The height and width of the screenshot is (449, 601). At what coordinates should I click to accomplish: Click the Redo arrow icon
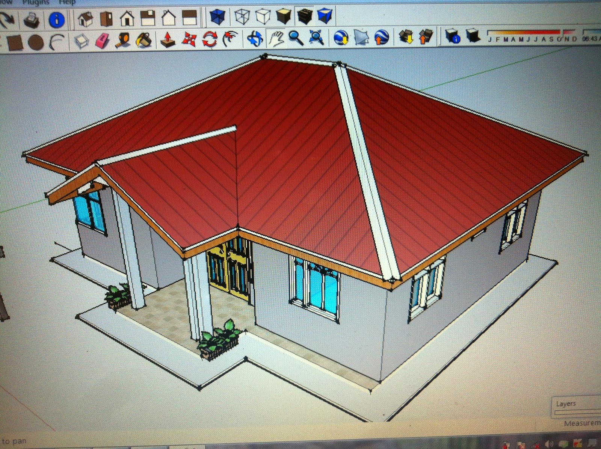[x=7, y=20]
